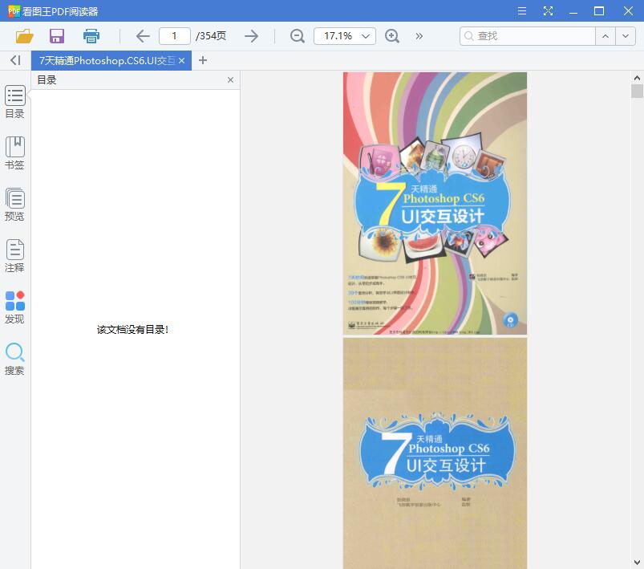Viewport: 644px width, 569px height.
Task: Go to the previous page arrow
Action: [143, 36]
